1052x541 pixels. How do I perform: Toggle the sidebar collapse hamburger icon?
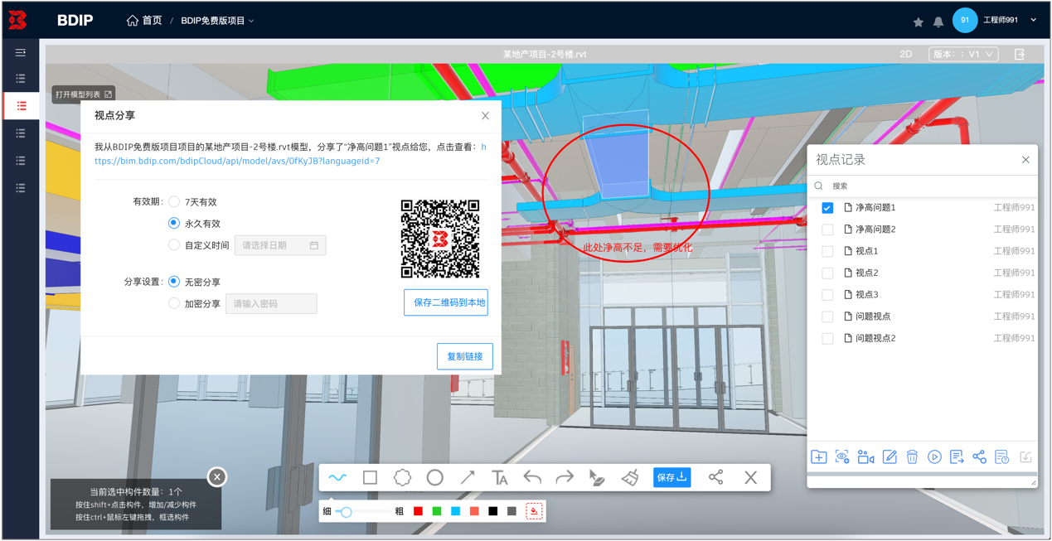click(x=21, y=53)
